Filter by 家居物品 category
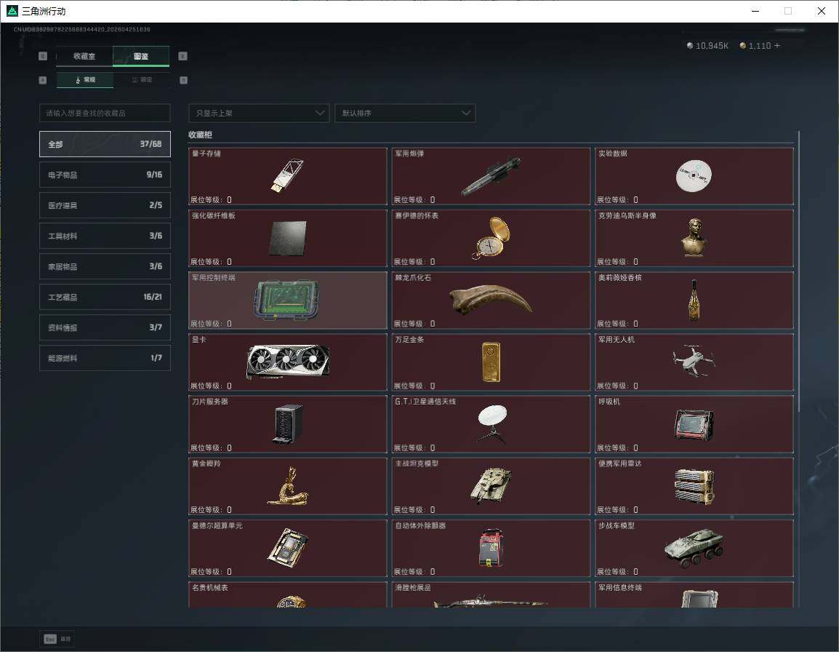The width and height of the screenshot is (839, 652). tap(105, 266)
